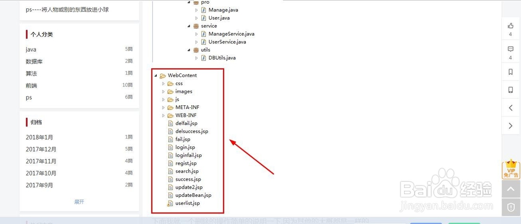521x224 pixels.
Task: Click the VIP ad-free crown badge
Action: [511, 169]
